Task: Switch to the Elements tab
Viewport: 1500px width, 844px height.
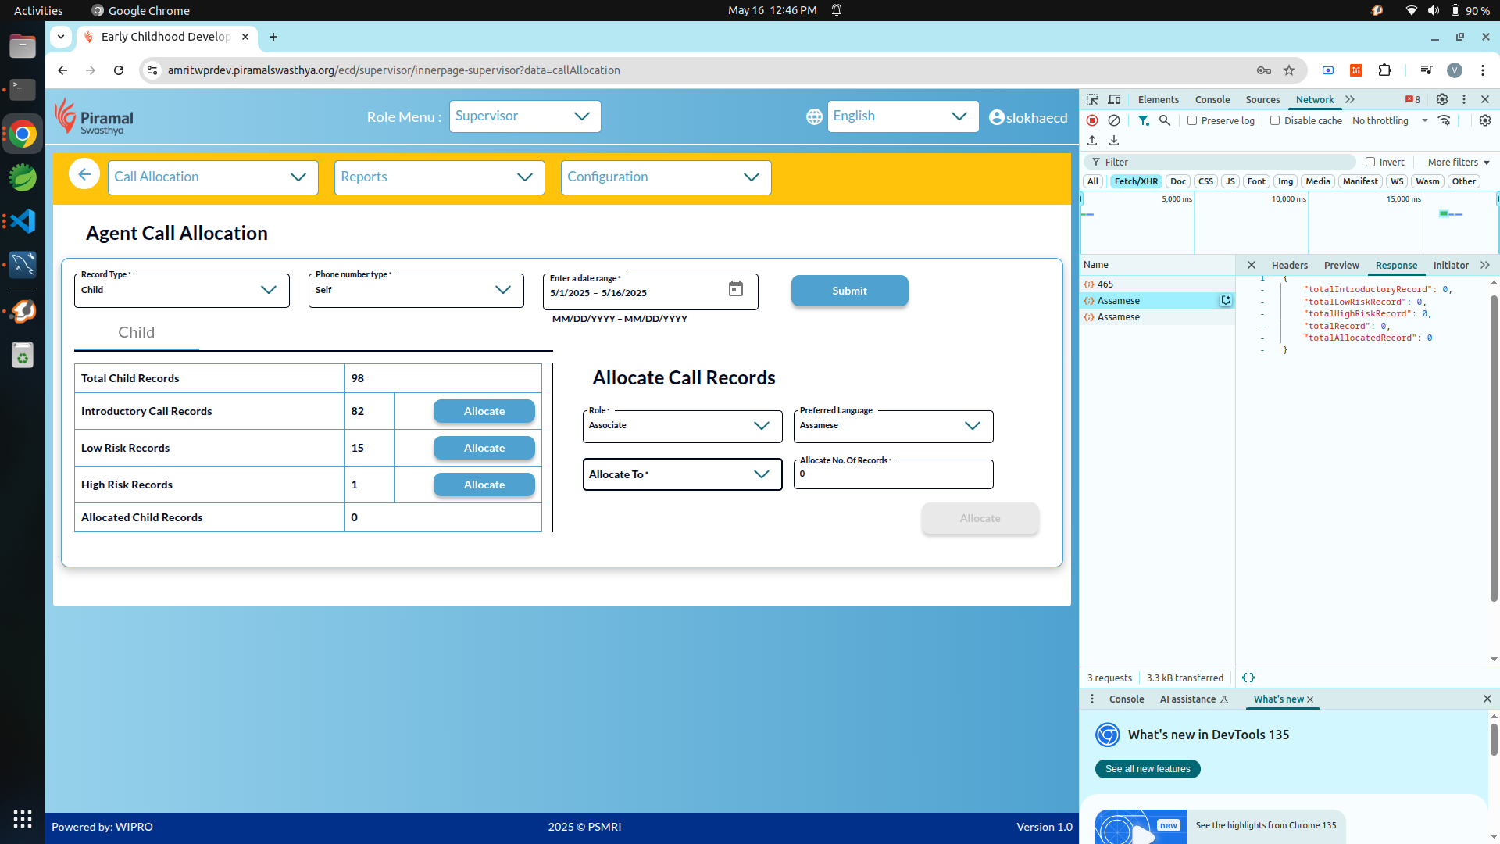Action: tap(1158, 99)
